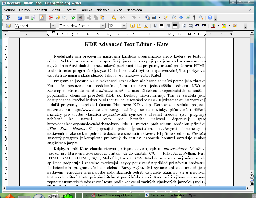
Task: Click the Gallery icon
Action: (188, 17)
